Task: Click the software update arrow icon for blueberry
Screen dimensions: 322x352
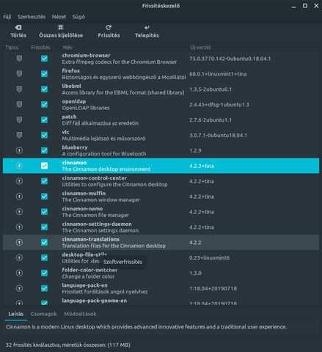Action: click(x=19, y=150)
